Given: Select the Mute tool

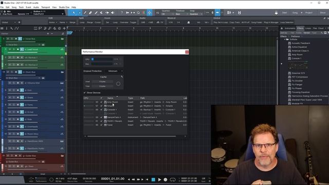Looking at the screenshot, I should click(101, 13).
